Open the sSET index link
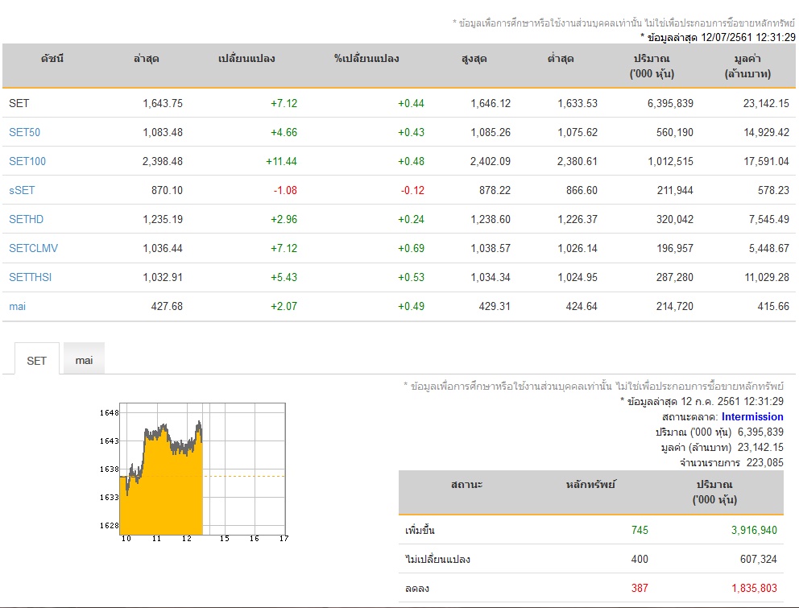This screenshot has width=799, height=608. [x=22, y=190]
